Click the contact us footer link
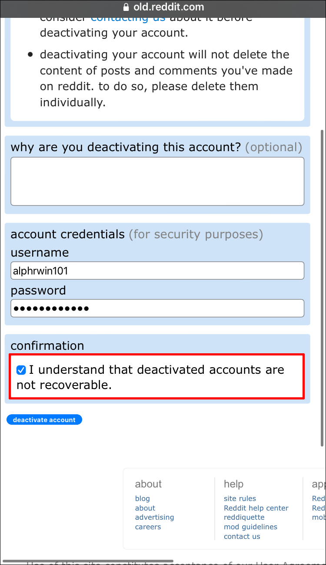Screen dimensions: 326x565 (242, 536)
